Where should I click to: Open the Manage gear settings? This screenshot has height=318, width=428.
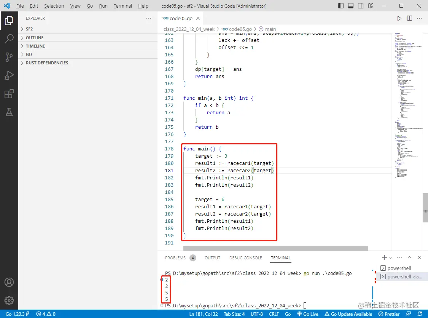tap(9, 300)
